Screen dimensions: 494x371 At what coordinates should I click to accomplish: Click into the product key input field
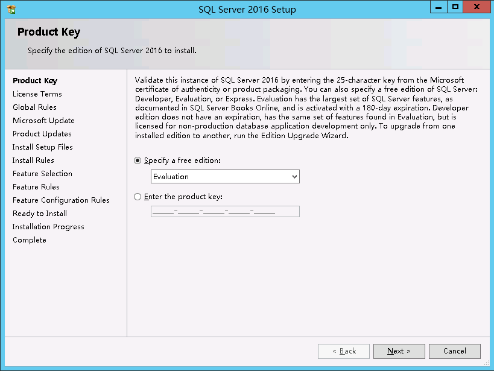(225, 212)
